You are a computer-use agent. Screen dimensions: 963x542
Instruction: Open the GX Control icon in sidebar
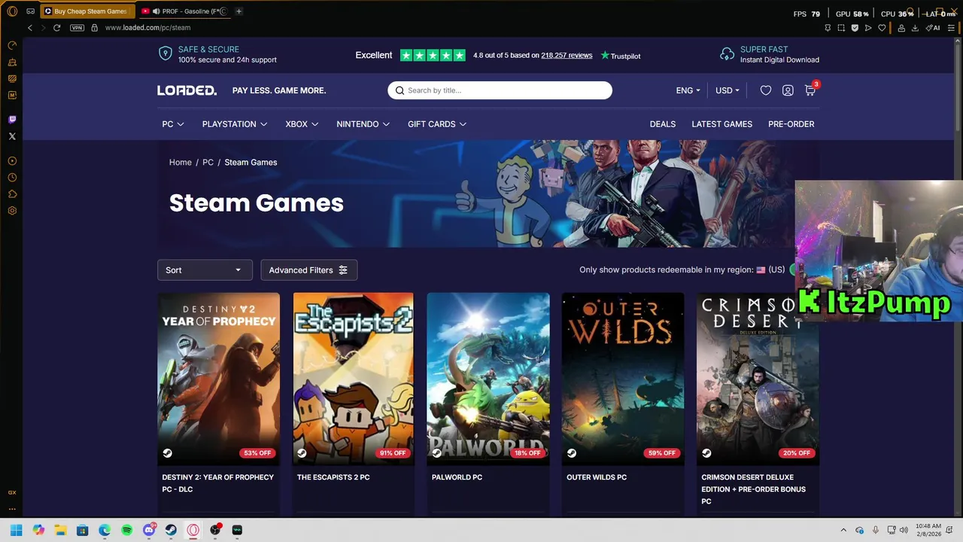pos(12,46)
